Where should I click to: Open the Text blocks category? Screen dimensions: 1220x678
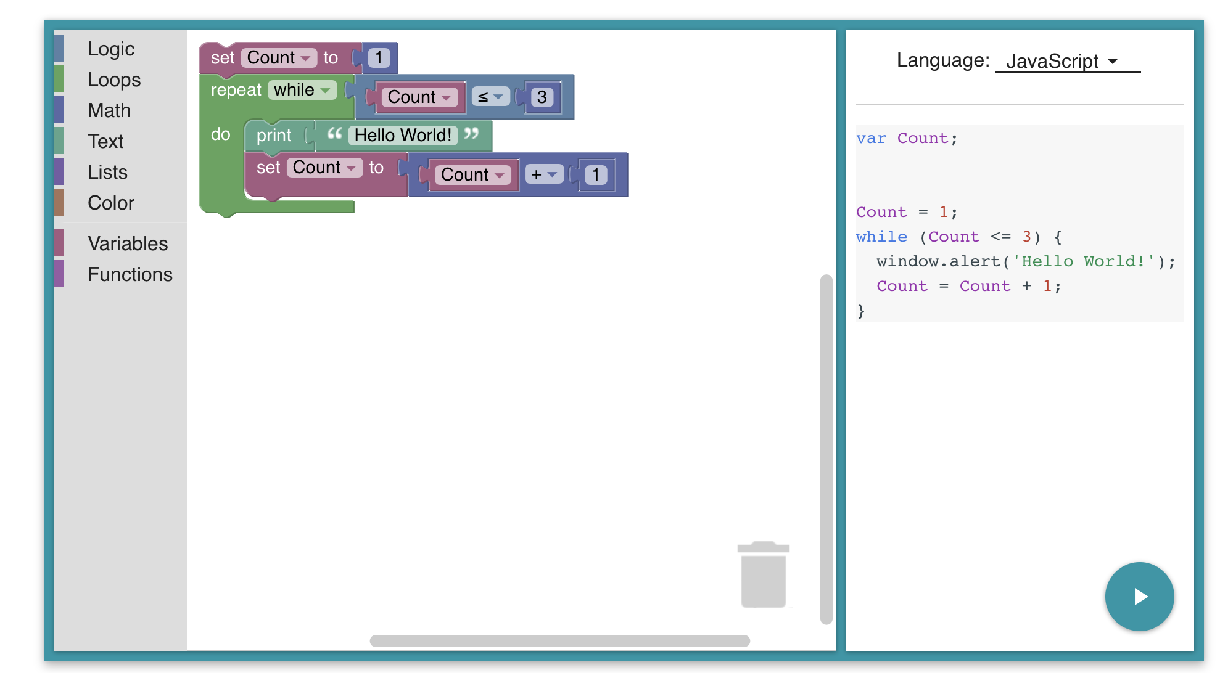coord(105,141)
